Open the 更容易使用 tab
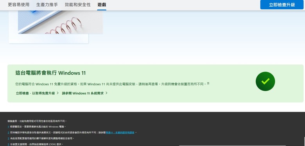This screenshot has width=305, height=146. coord(18,5)
